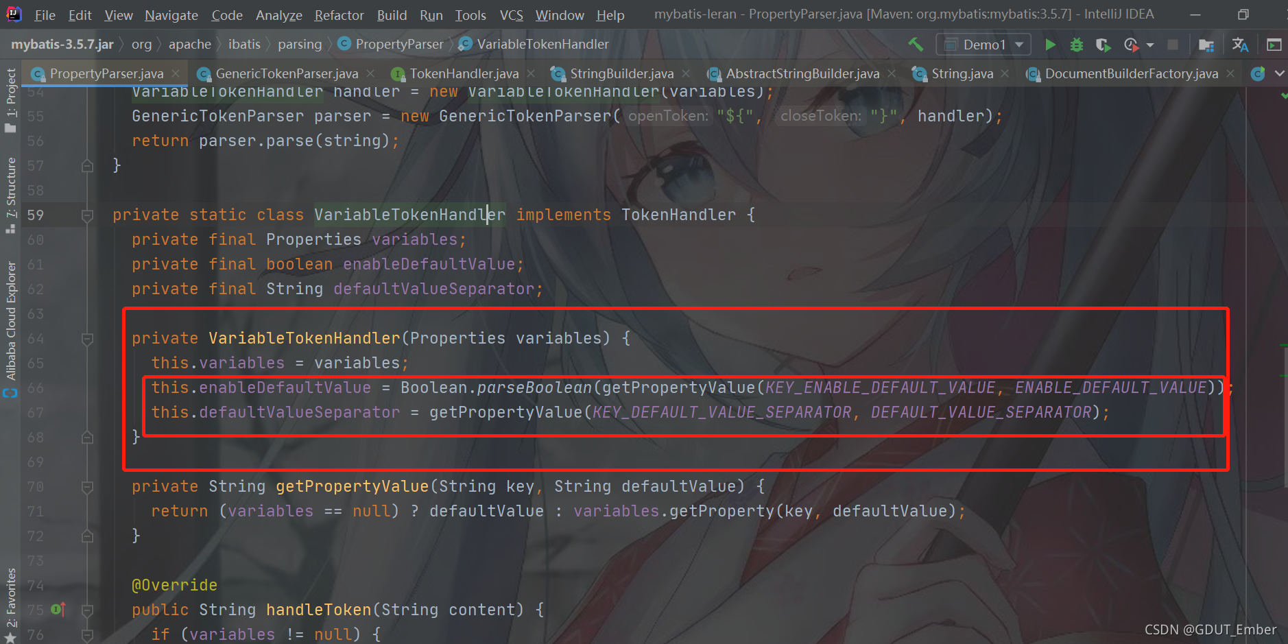
Task: Click the apache breadcrumb
Action: pos(190,45)
